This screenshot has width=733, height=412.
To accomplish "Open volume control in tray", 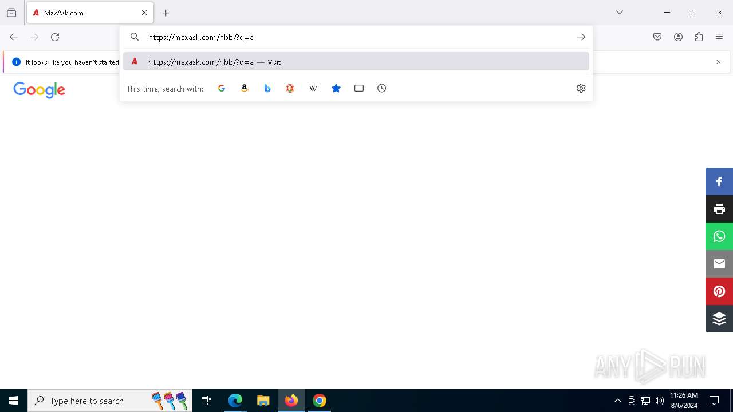I will tap(659, 401).
